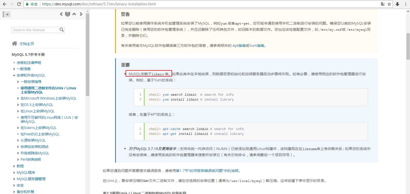Collapse sidebar with left arrow toggle
Viewport: 410px width, 194px height.
pyautogui.click(x=7, y=14)
